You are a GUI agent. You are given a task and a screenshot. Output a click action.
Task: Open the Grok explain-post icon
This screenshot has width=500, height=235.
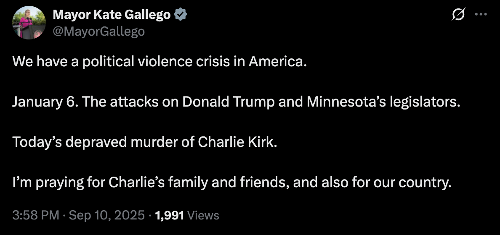[x=458, y=15]
